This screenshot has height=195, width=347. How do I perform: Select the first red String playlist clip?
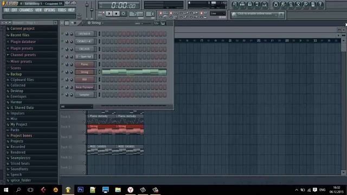[101, 129]
